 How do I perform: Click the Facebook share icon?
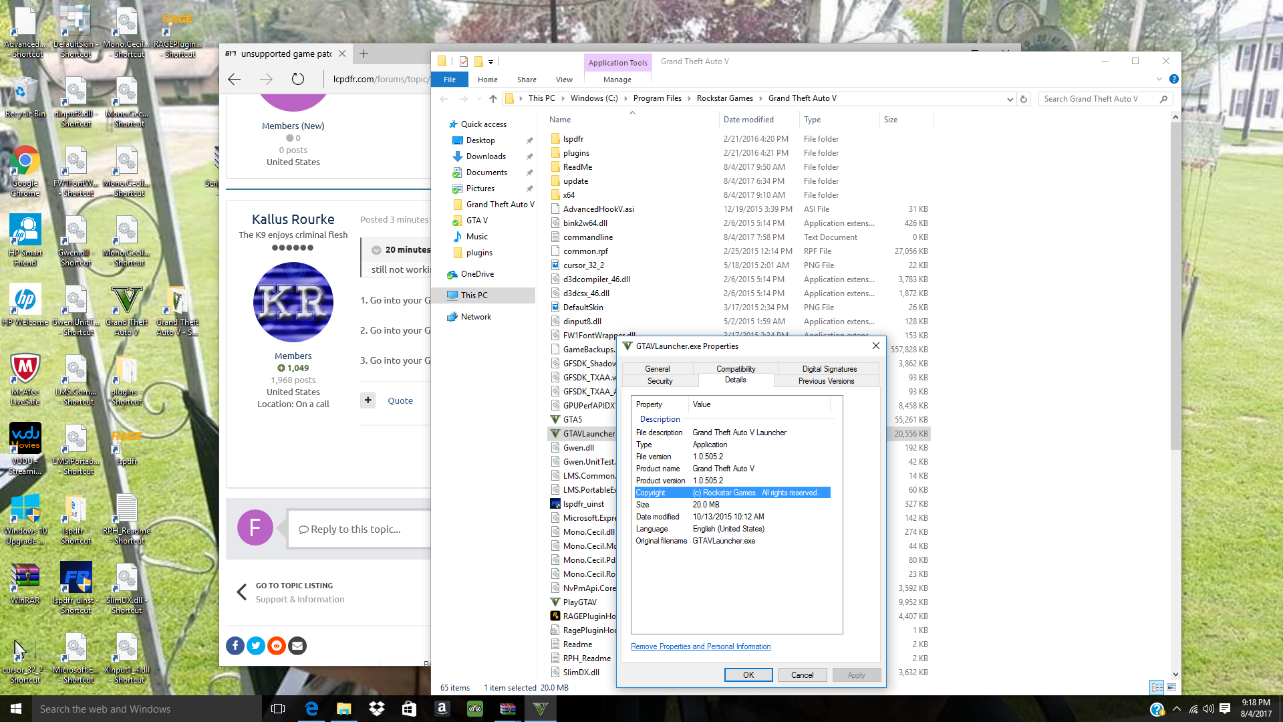tap(235, 646)
